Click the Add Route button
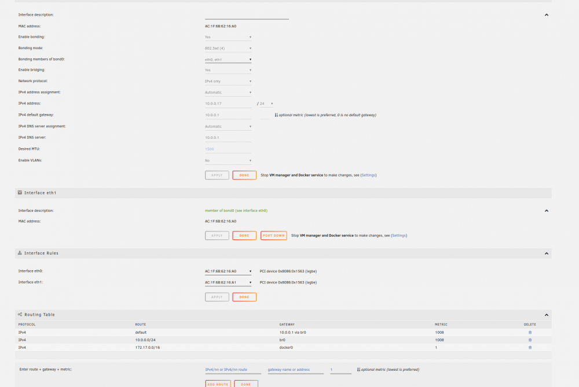The width and height of the screenshot is (579, 387). [x=218, y=384]
